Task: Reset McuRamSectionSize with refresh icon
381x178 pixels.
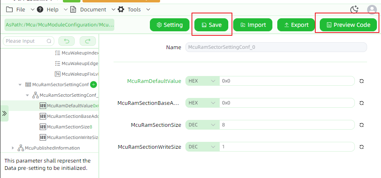Action: pos(361,125)
